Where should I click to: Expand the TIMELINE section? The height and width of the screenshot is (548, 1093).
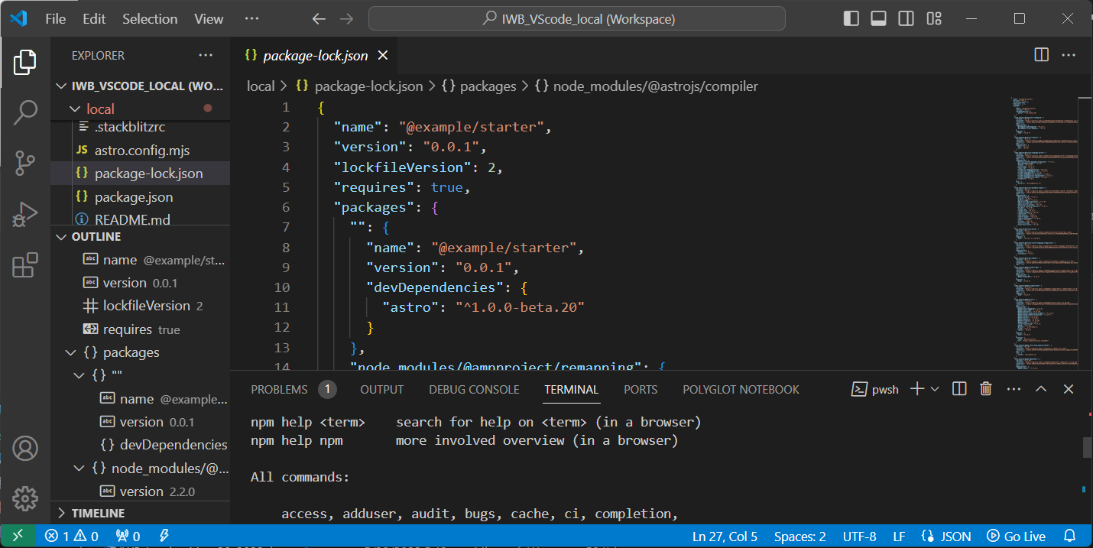point(140,513)
